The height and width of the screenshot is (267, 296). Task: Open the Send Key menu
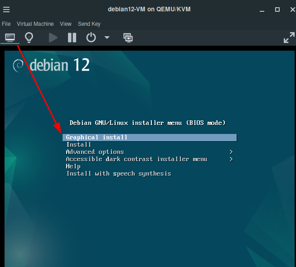tap(89, 24)
